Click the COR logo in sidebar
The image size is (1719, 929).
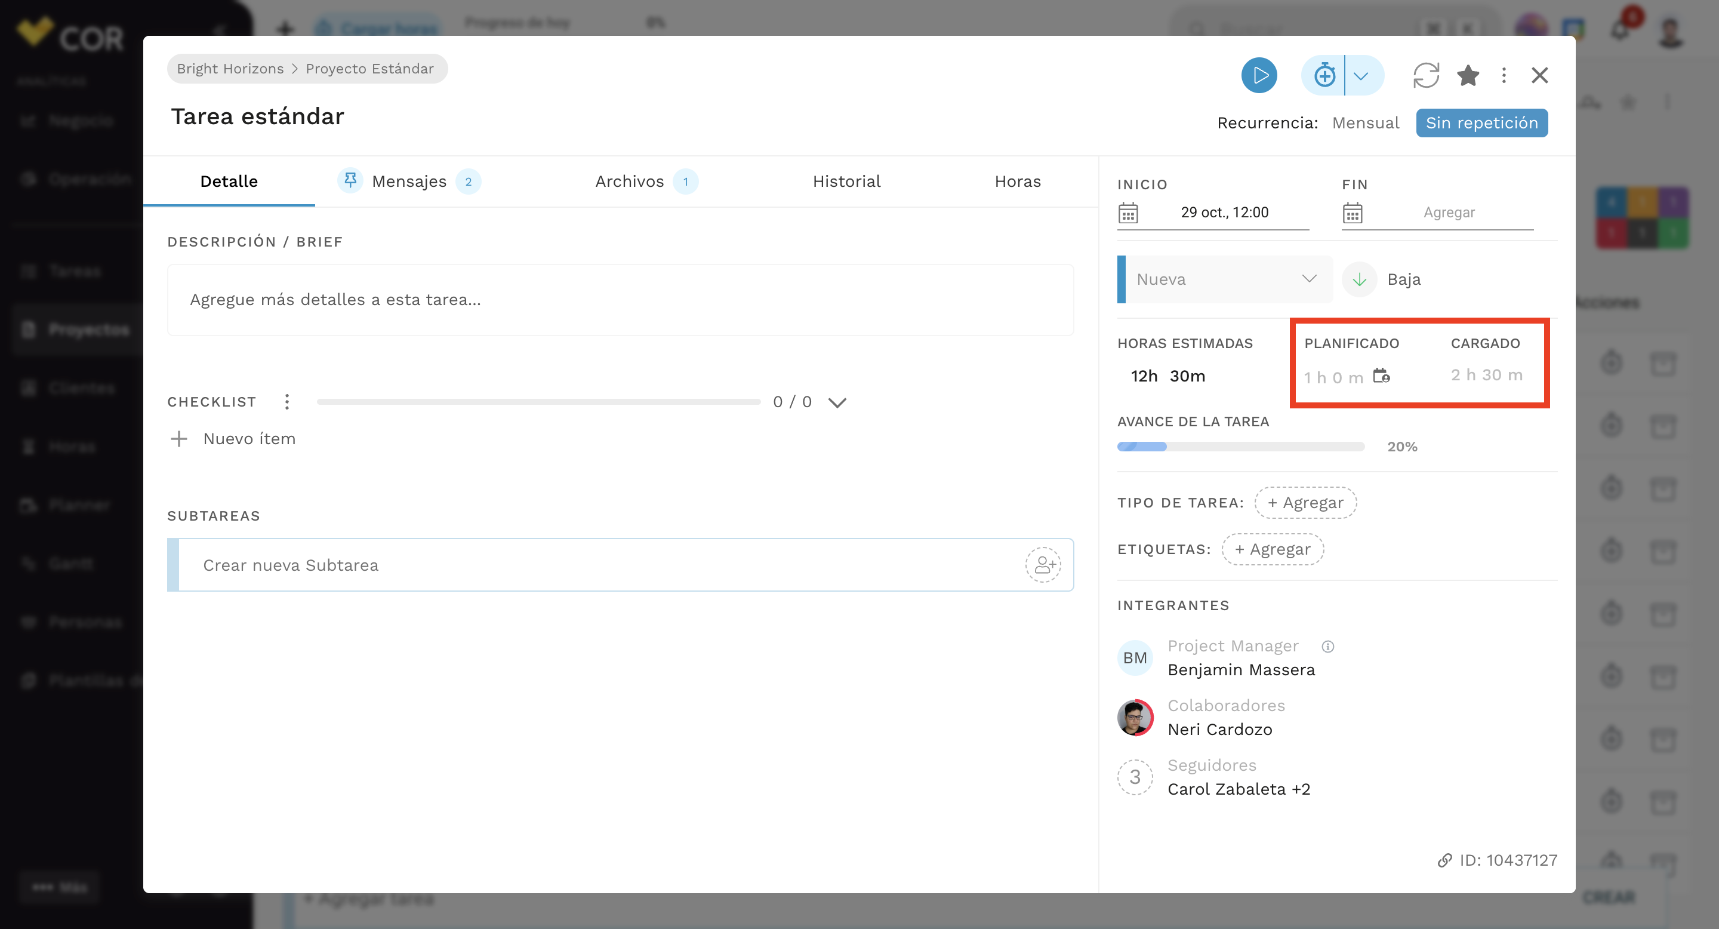pos(71,35)
